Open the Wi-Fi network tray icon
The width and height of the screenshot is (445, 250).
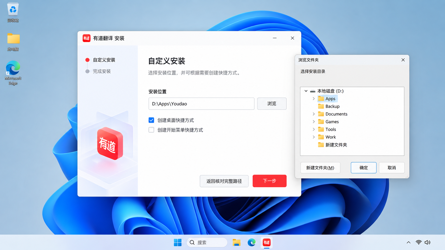point(418,242)
